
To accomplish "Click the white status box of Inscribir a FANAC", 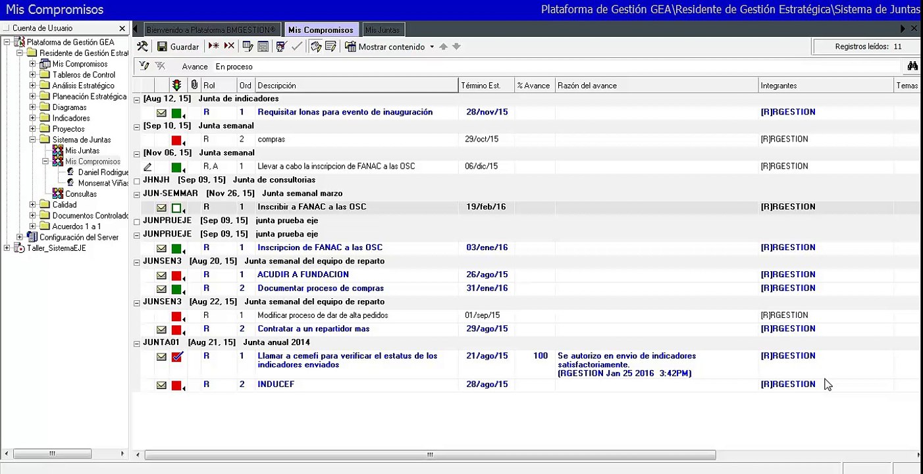I will click(x=176, y=208).
